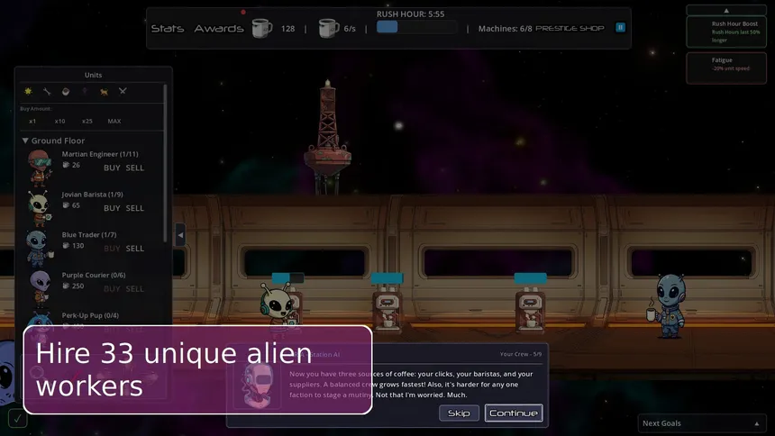Click the 'RUSH HOUR: 5:55' timer text
The image size is (775, 436).
410,14
